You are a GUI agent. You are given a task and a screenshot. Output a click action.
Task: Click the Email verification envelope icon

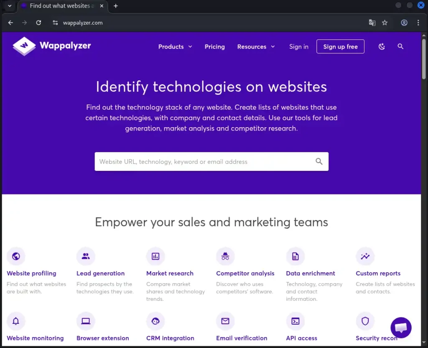[225, 321]
